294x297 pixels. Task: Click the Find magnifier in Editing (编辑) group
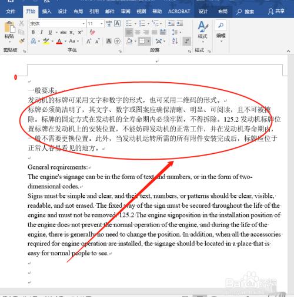(x=221, y=25)
